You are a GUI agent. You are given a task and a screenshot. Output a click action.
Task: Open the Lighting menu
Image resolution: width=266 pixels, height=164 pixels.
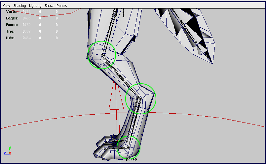tap(35, 6)
